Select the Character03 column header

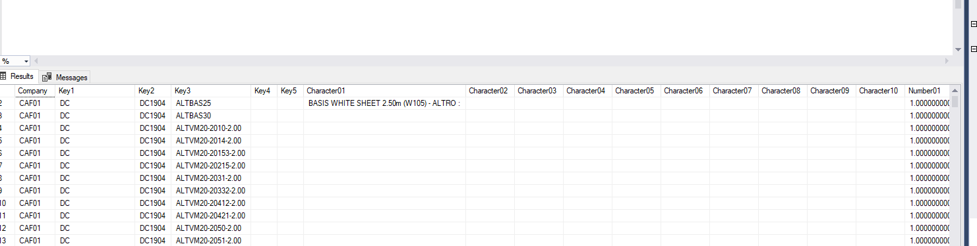[x=539, y=91]
